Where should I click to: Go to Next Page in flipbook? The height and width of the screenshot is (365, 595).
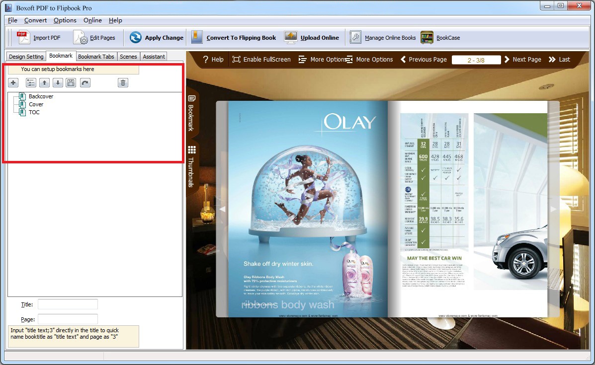pyautogui.click(x=523, y=59)
